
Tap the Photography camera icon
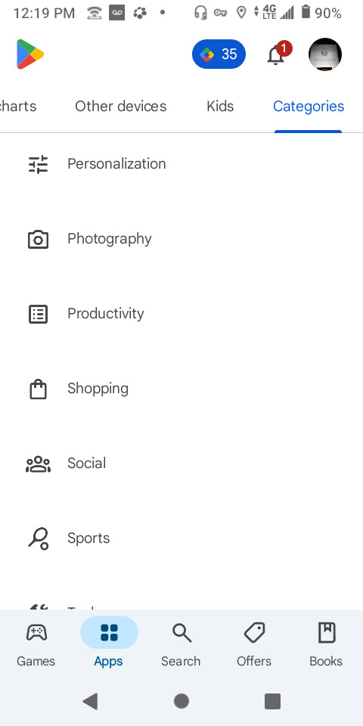coord(38,240)
